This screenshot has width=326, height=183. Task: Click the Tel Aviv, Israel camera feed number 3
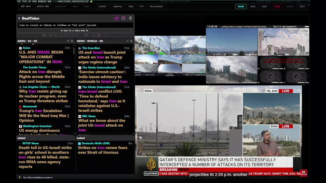[x=232, y=70]
